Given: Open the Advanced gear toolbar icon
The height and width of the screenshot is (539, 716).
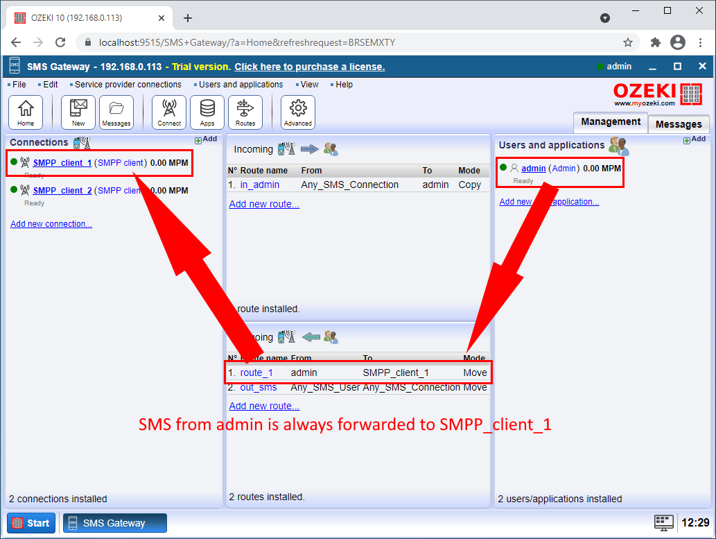Looking at the screenshot, I should point(298,112).
